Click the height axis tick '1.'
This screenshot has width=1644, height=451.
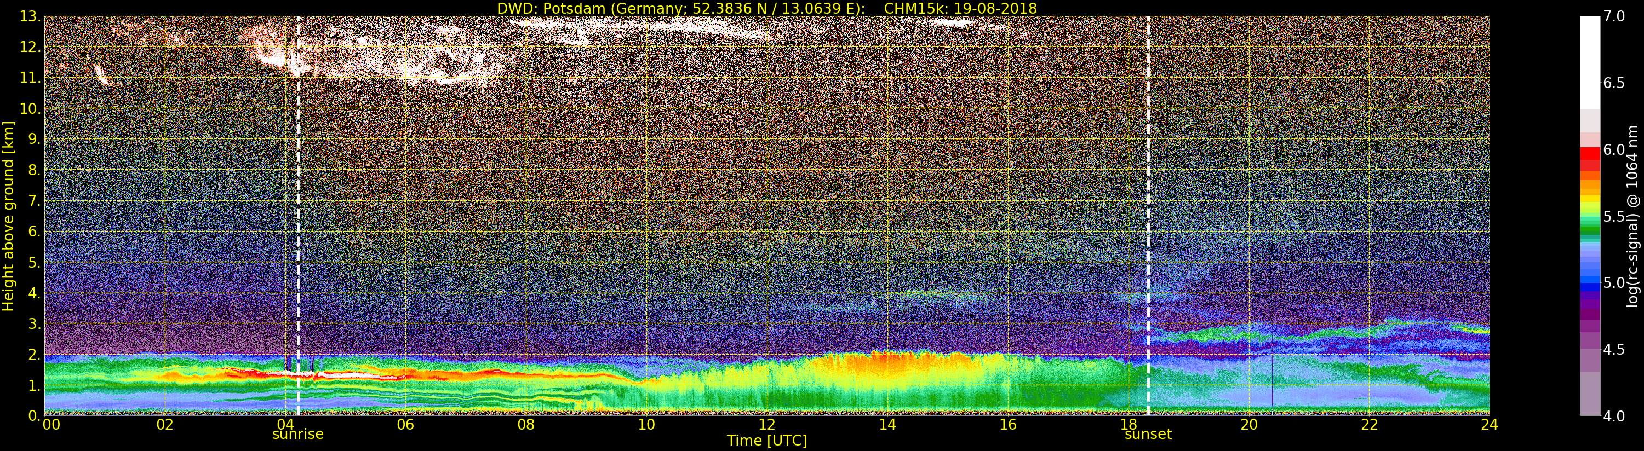pos(34,385)
